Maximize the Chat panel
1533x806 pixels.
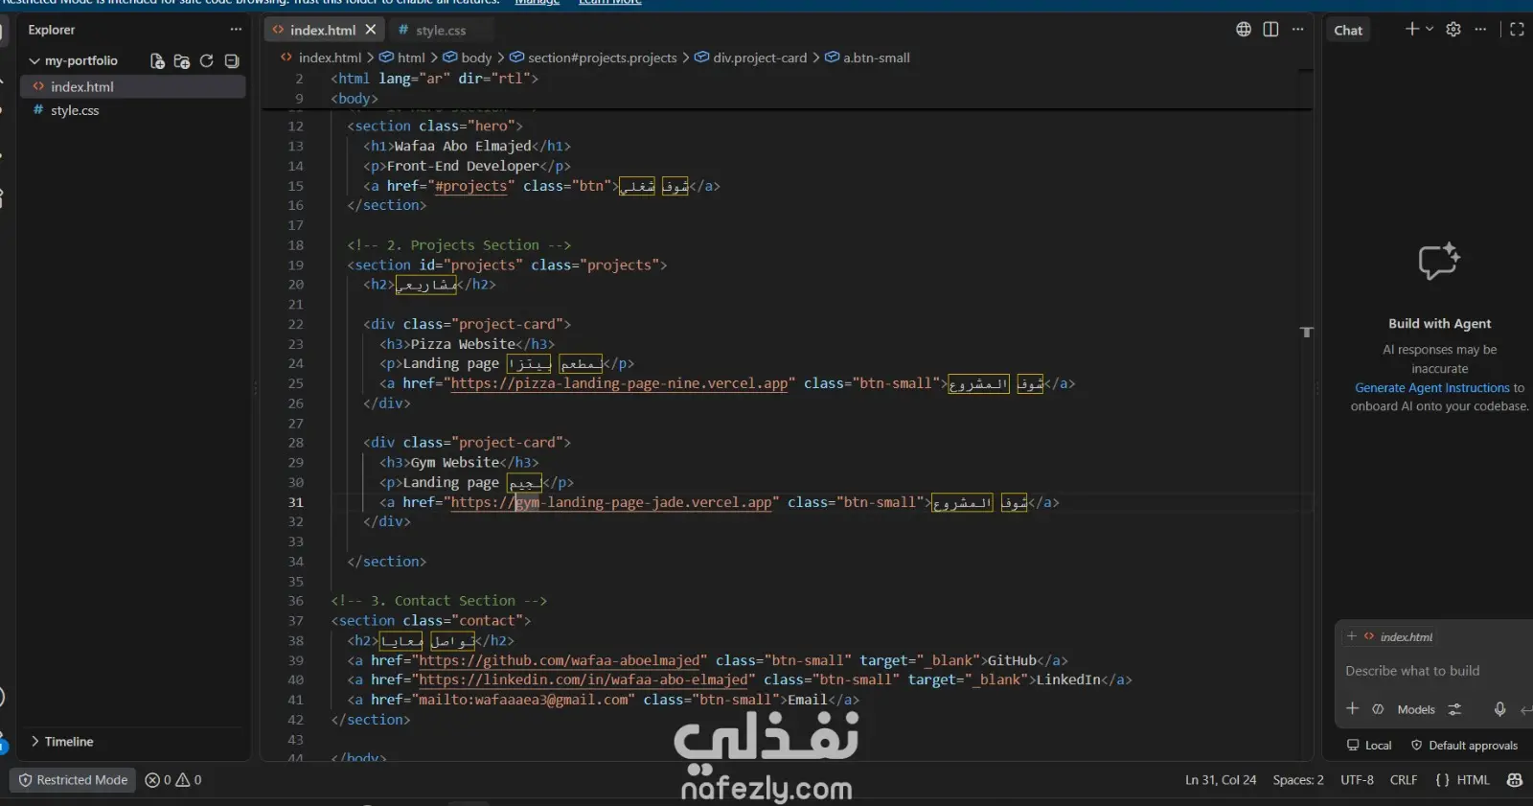[x=1517, y=29]
